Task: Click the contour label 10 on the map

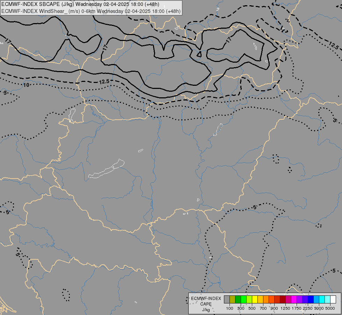Action: click(x=27, y=85)
